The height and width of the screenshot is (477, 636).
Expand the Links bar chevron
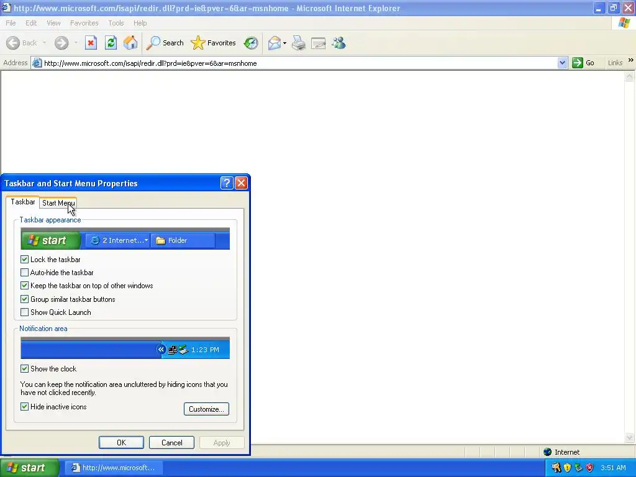631,60
